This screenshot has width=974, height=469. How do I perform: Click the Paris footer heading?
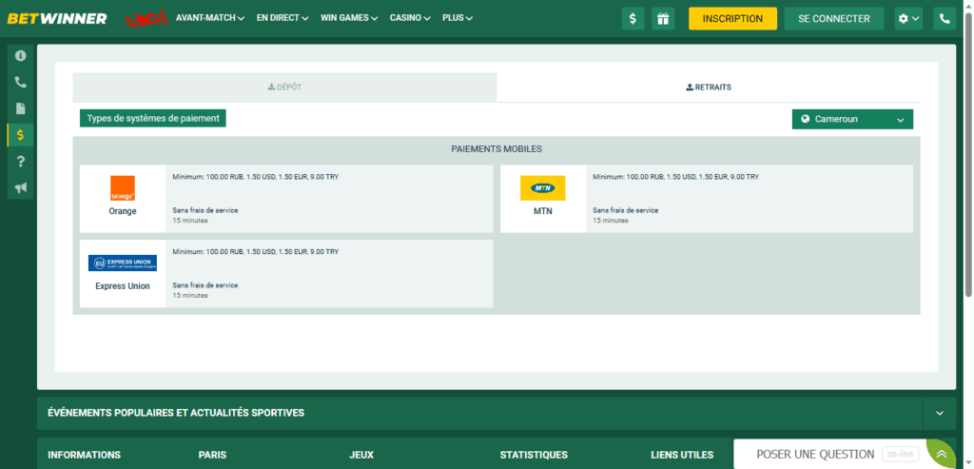pyautogui.click(x=212, y=456)
